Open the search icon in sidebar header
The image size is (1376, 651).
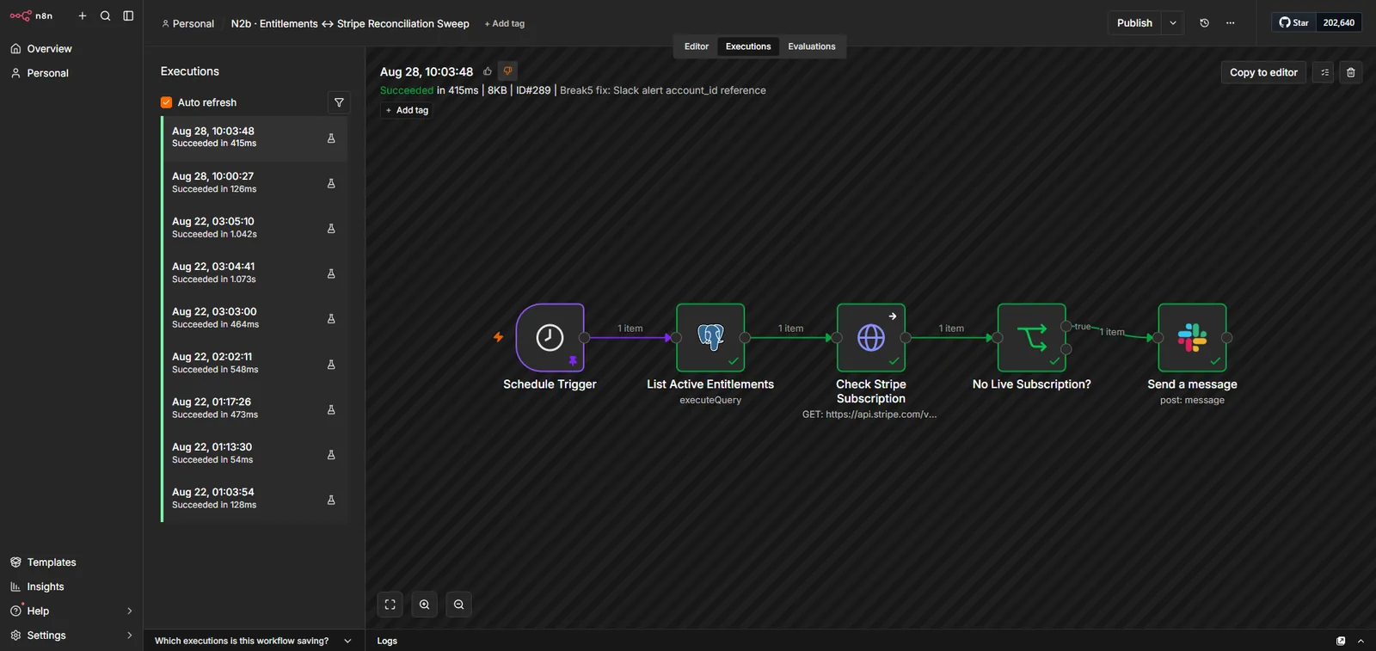(x=106, y=15)
